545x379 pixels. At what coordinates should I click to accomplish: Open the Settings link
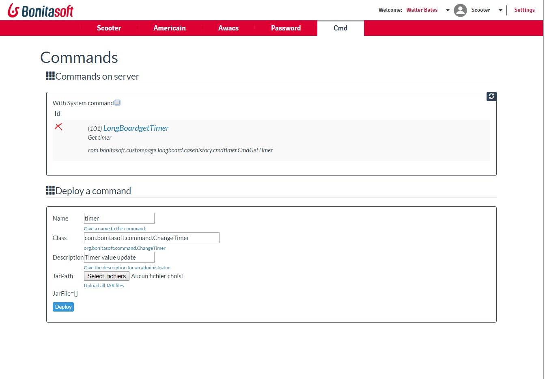click(x=524, y=10)
